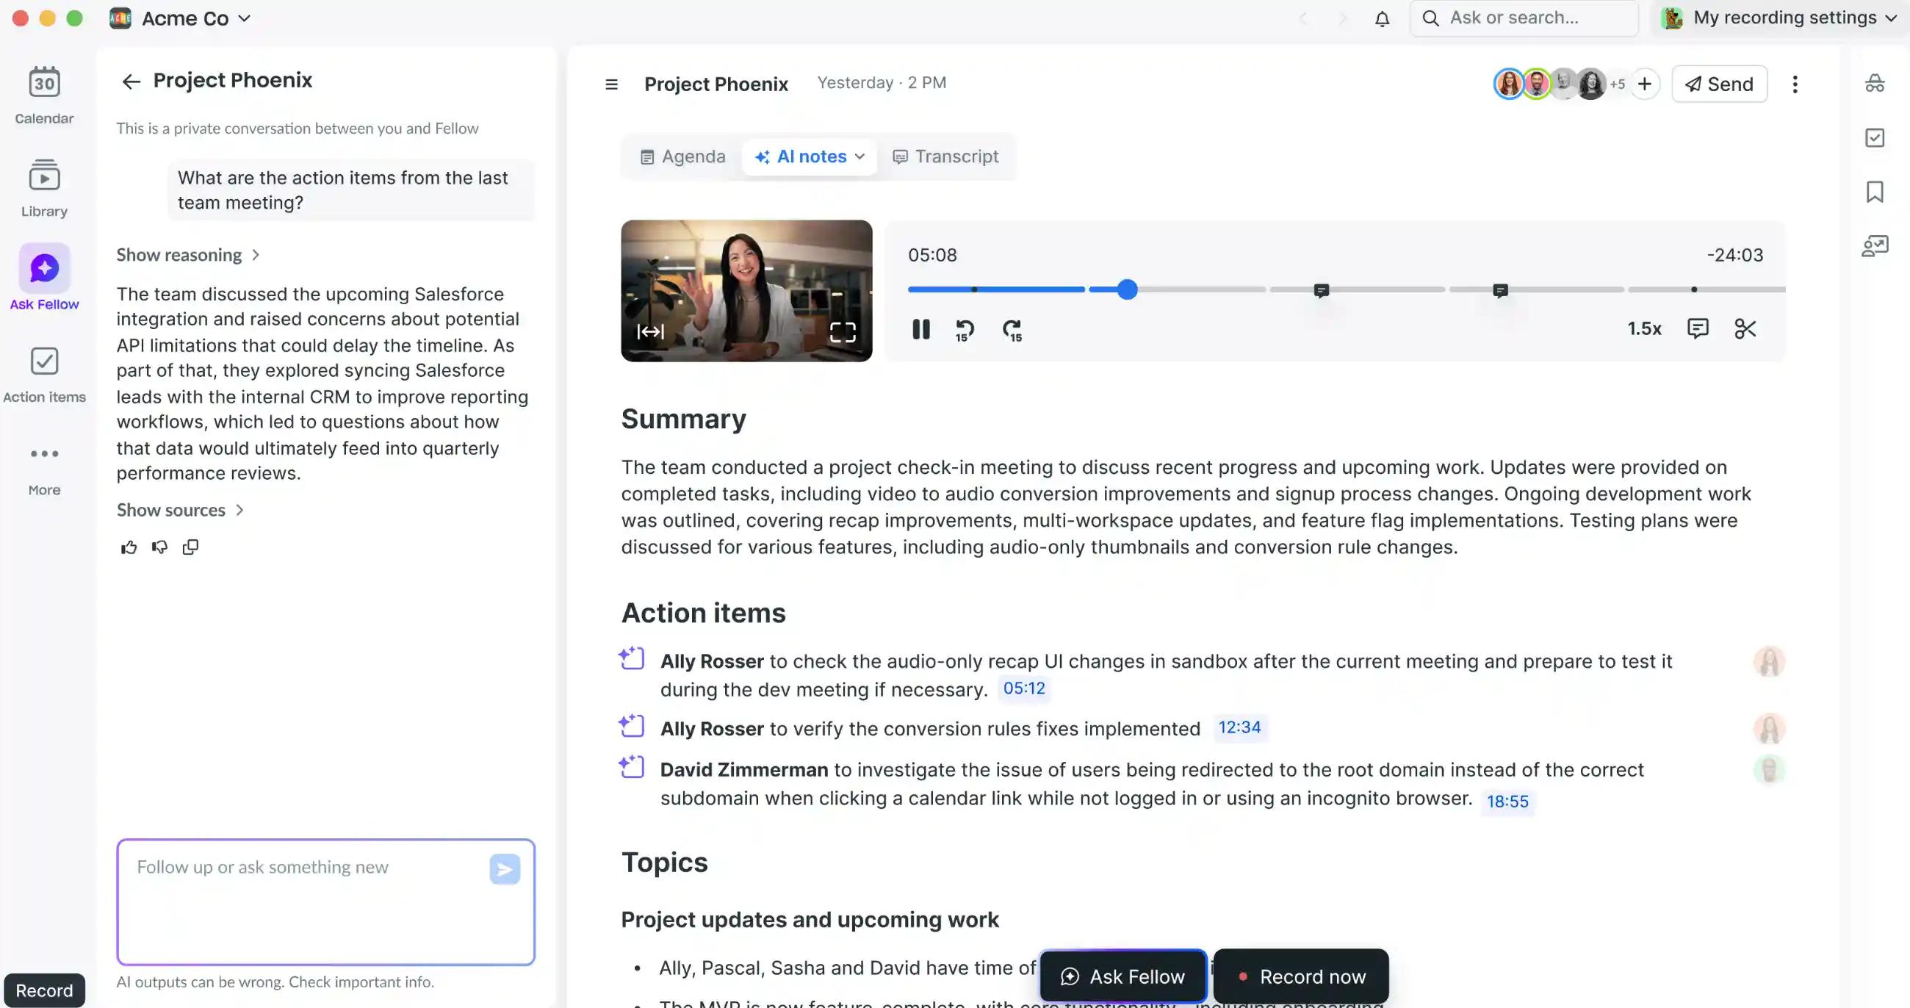Click the Record now button
This screenshot has height=1008, width=1910.
(x=1301, y=976)
